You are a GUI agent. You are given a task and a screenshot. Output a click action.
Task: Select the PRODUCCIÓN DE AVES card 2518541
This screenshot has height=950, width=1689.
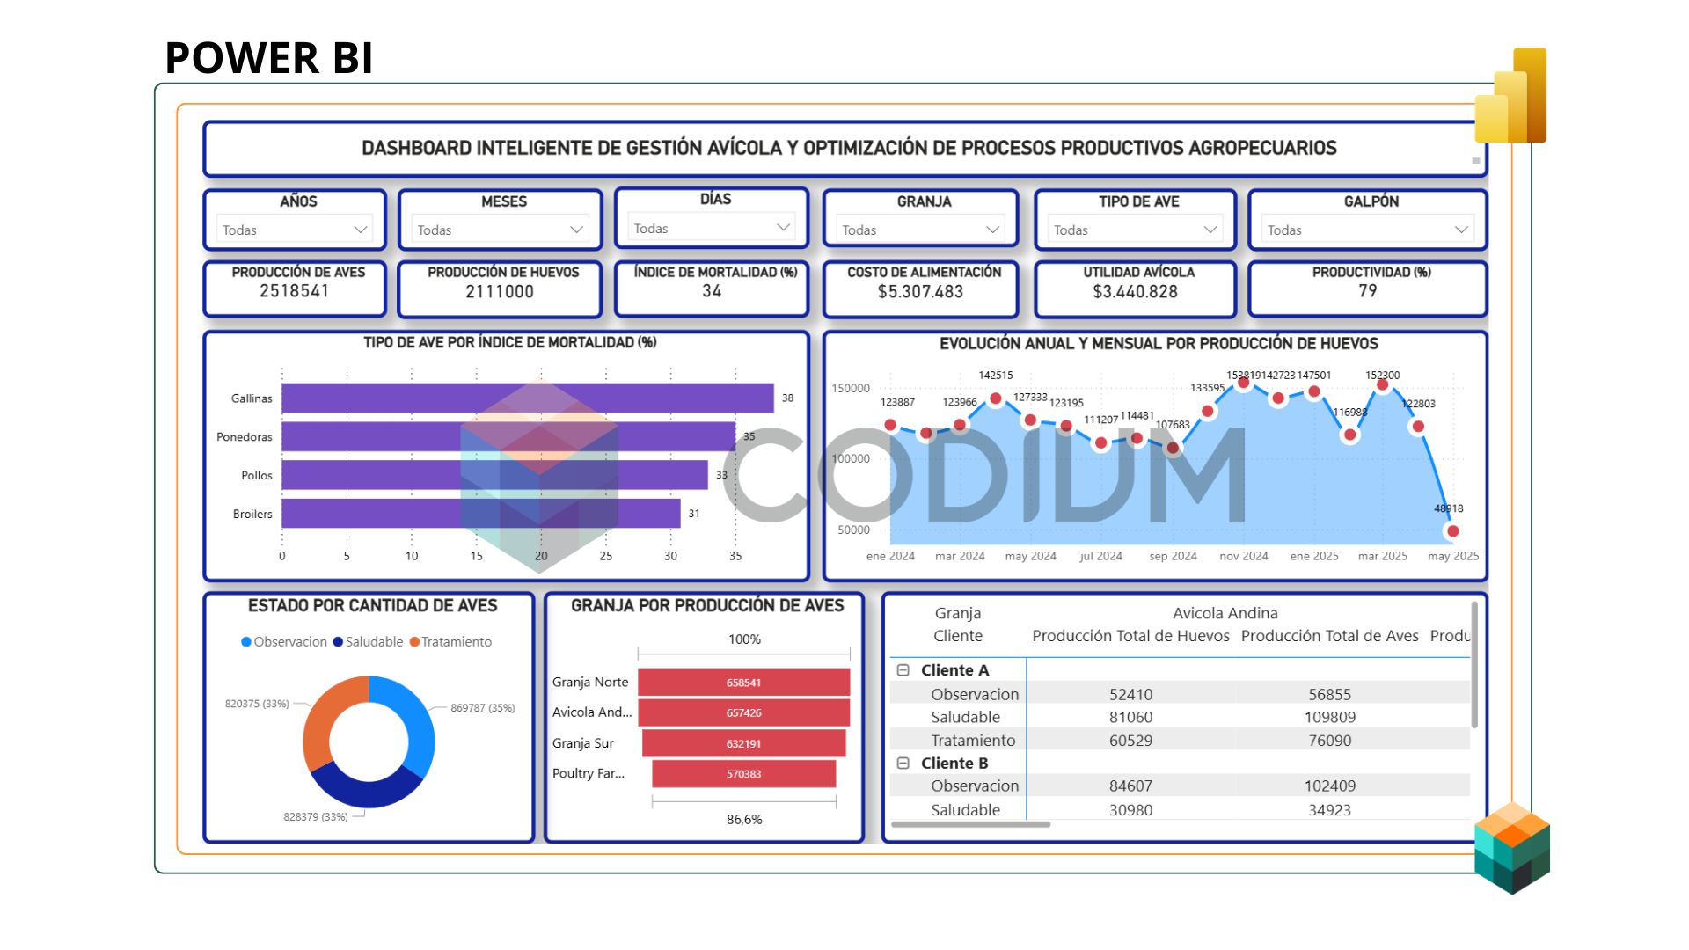pos(295,289)
